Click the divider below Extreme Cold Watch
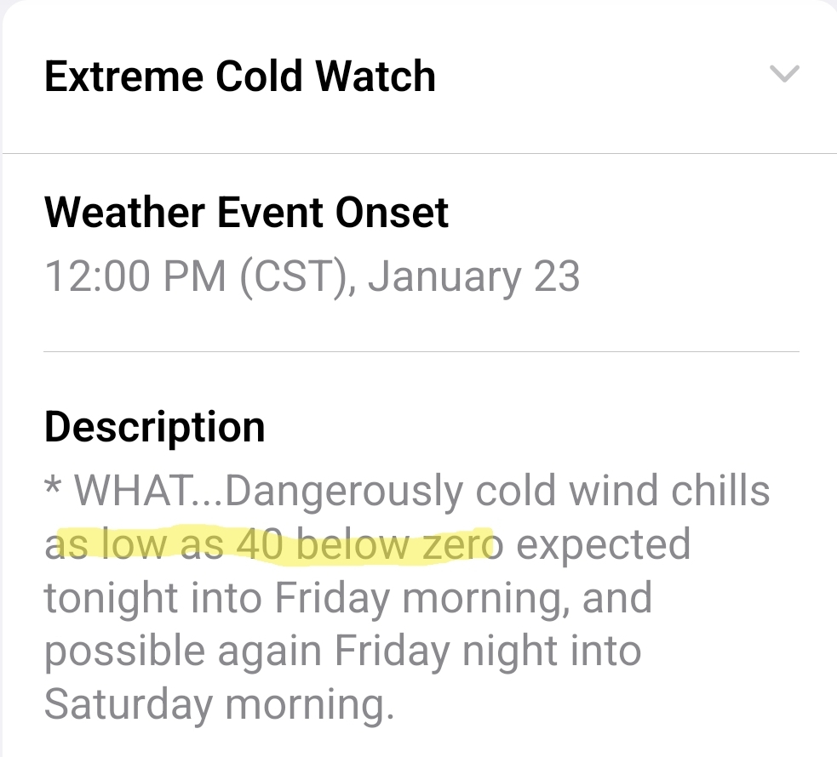The image size is (837, 757). pos(418,153)
